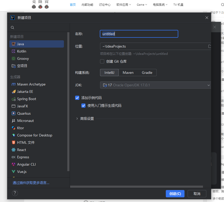
Task: Select IntelliJ build system option
Action: [x=109, y=73]
